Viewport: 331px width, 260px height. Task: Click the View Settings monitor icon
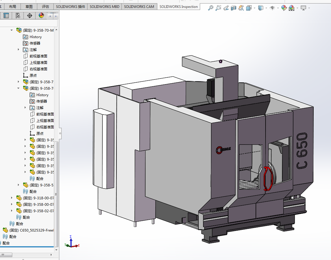[x=303, y=8]
